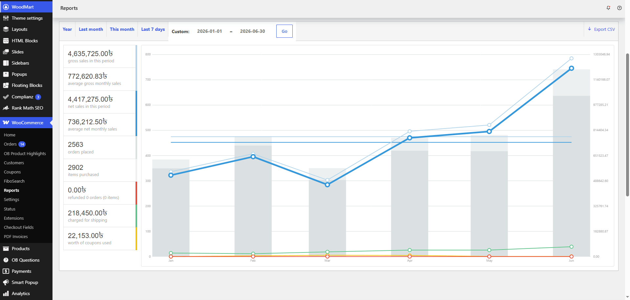The width and height of the screenshot is (630, 300).
Task: Toggle average gross monthly sales legend
Action: pyautogui.click(x=100, y=79)
